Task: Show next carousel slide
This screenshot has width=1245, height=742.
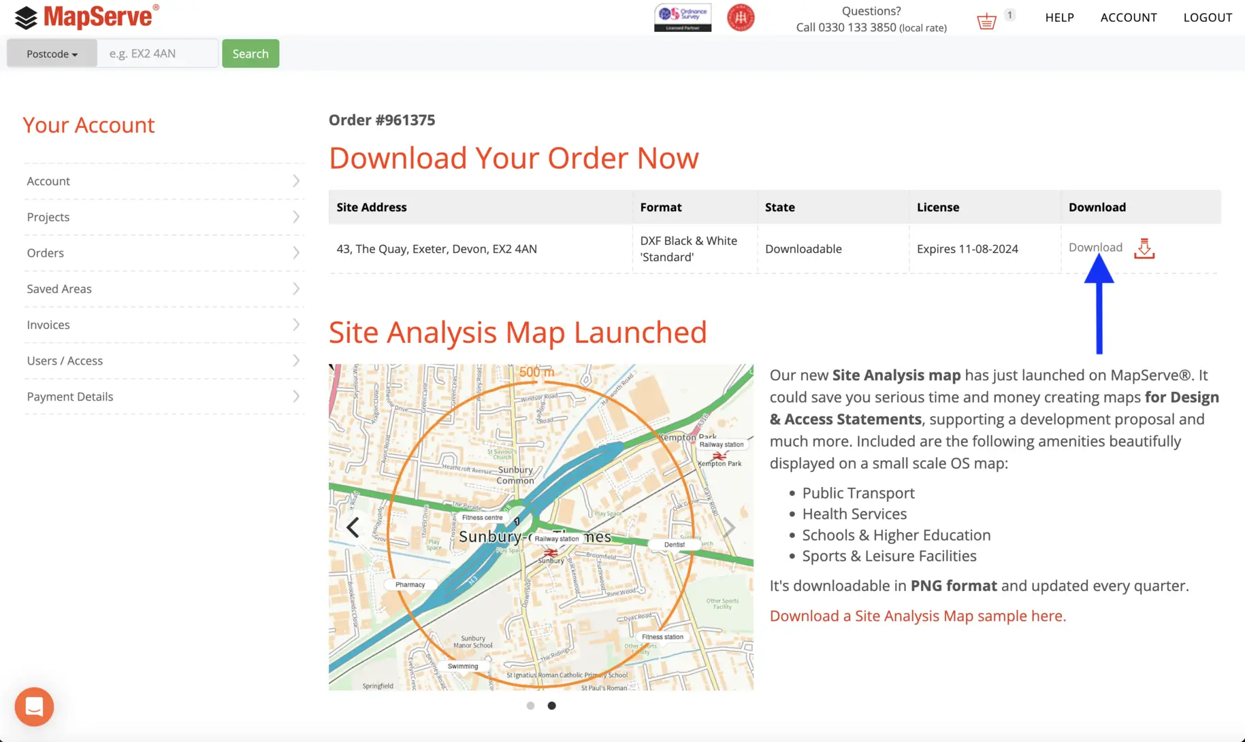Action: pyautogui.click(x=729, y=527)
